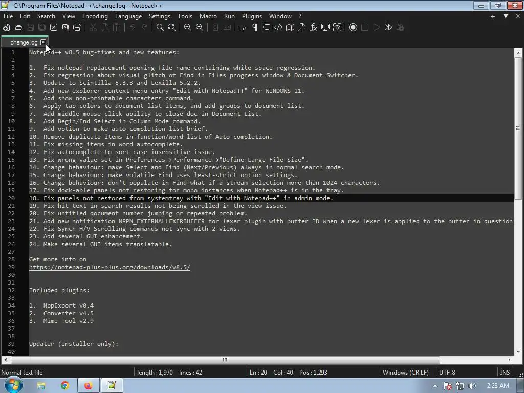Image resolution: width=524 pixels, height=393 pixels.
Task: Open Chrome from the taskbar
Action: tap(65, 386)
